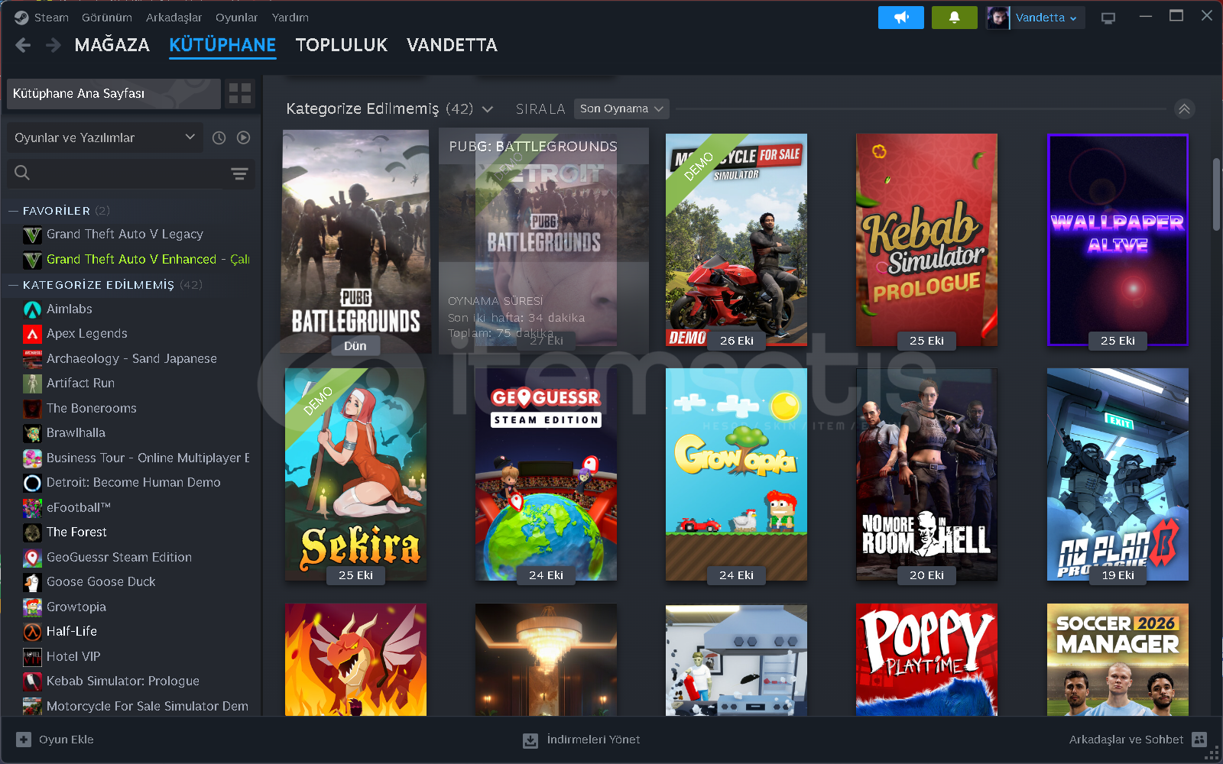The image size is (1223, 764).
Task: Switch to the TOPLULUK tab
Action: pos(342,45)
